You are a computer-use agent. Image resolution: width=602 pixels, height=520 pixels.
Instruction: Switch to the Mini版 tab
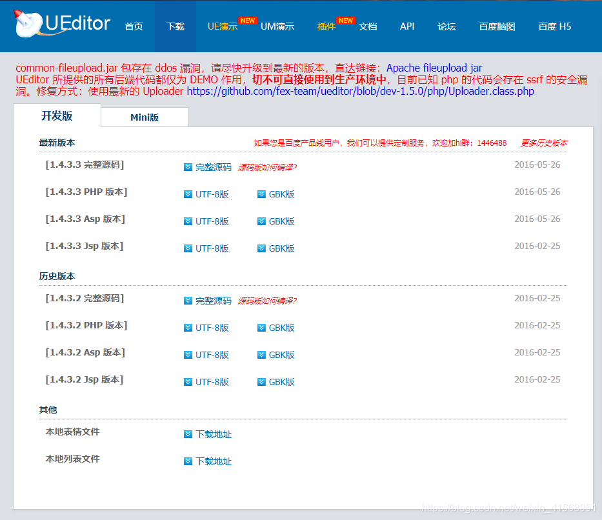pos(144,116)
